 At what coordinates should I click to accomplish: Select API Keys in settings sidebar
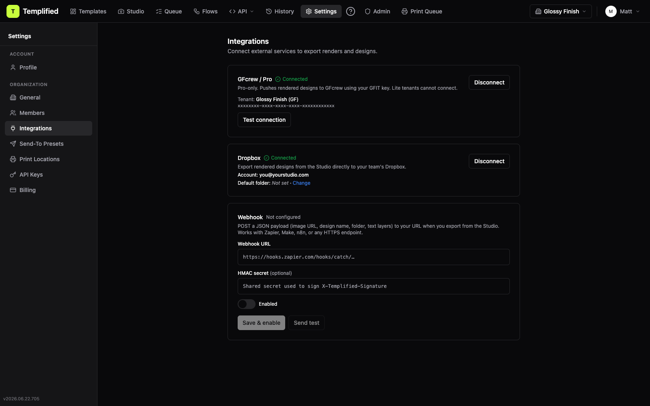point(48,175)
